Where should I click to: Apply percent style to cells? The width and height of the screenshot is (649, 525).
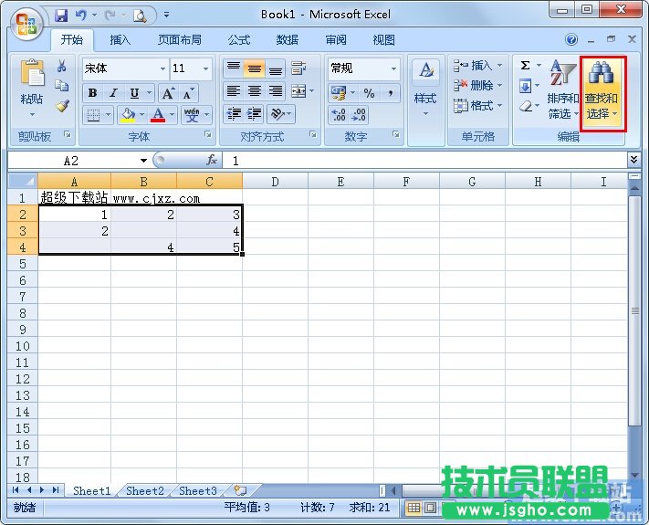coord(369,93)
